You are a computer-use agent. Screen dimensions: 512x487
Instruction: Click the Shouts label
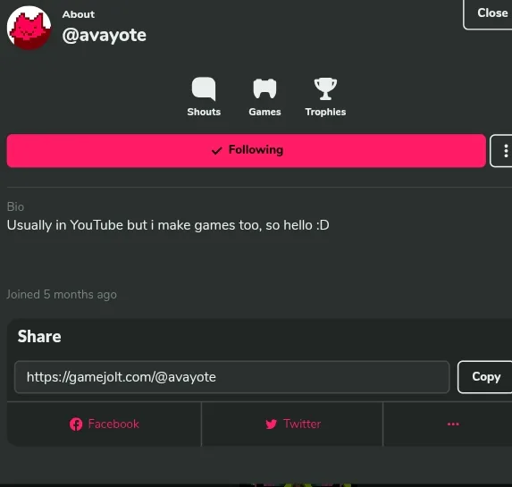(x=204, y=112)
